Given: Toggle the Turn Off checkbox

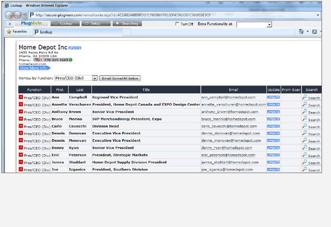Looking at the screenshot, I should pos(177,24).
